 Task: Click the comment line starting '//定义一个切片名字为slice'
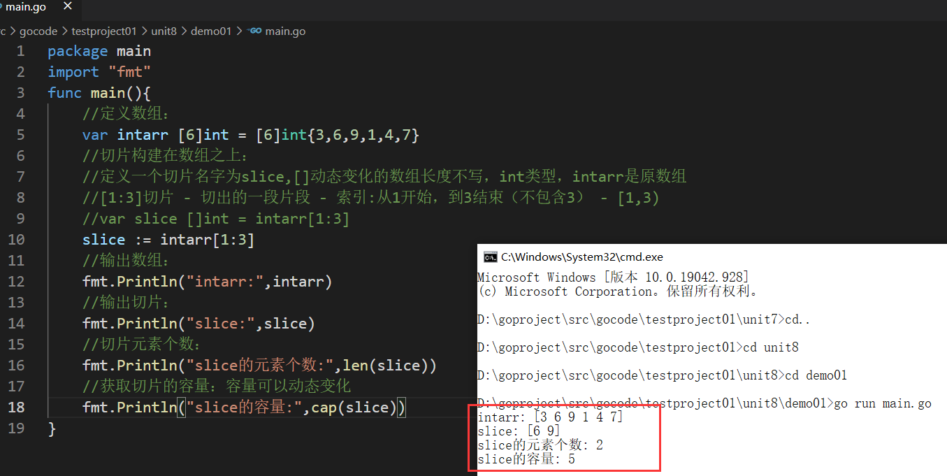(x=384, y=177)
